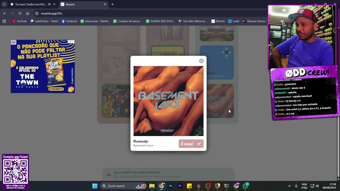Viewport: 340px width, 191px height.
Task: Open the terminal app in taskbar
Action: (227, 186)
